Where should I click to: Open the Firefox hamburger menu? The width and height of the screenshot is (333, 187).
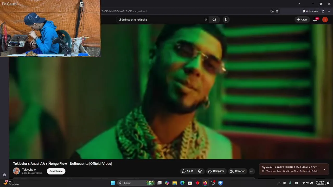click(x=329, y=11)
